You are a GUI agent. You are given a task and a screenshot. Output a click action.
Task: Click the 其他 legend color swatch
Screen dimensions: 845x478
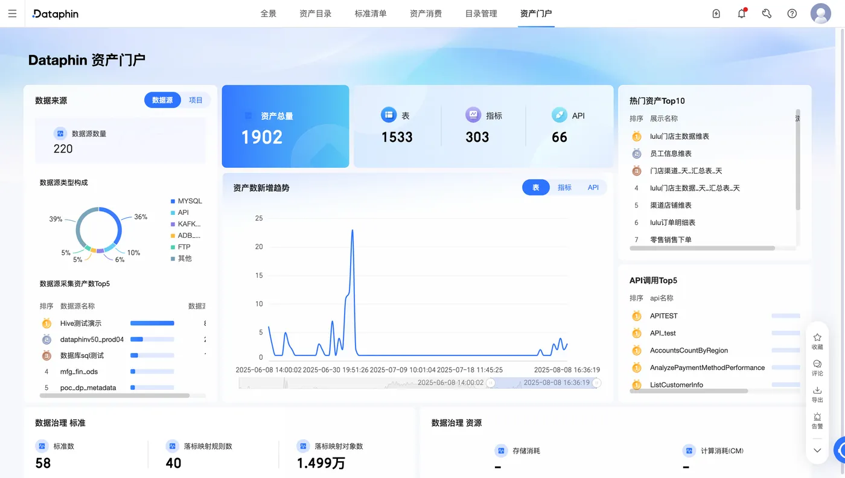coord(173,258)
